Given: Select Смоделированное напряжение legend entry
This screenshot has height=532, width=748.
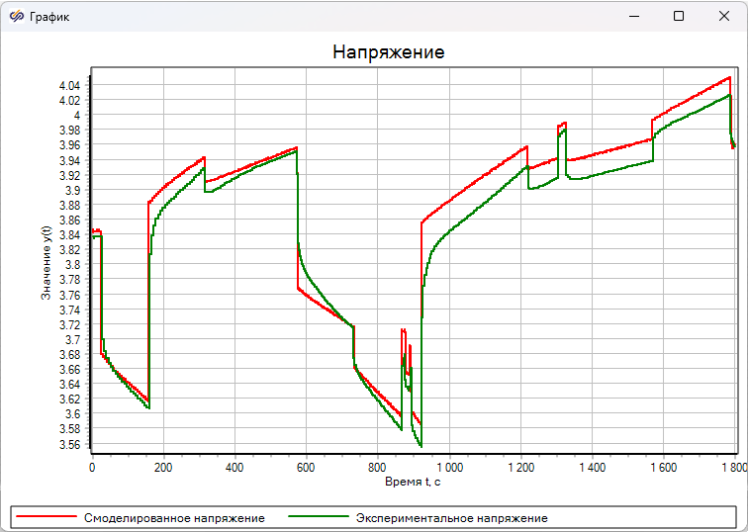Looking at the screenshot, I should [x=174, y=517].
